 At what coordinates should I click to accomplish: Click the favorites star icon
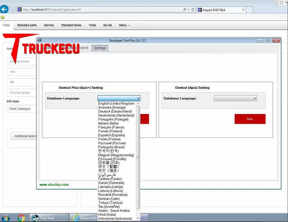coord(3,17)
